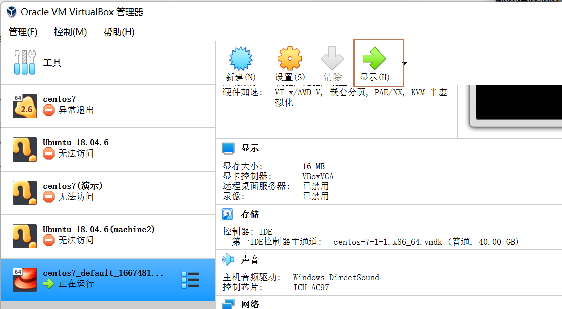Select running centos7_default_1667481 machine

pos(108,279)
